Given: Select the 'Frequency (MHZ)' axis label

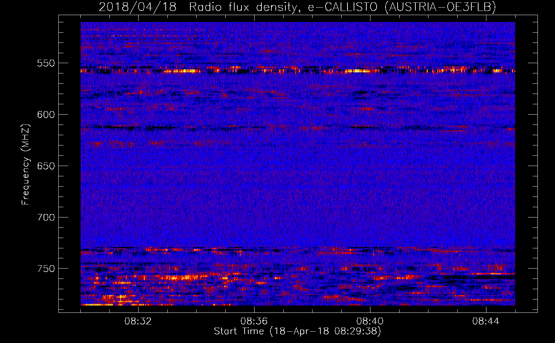Looking at the screenshot, I should click(x=26, y=164).
